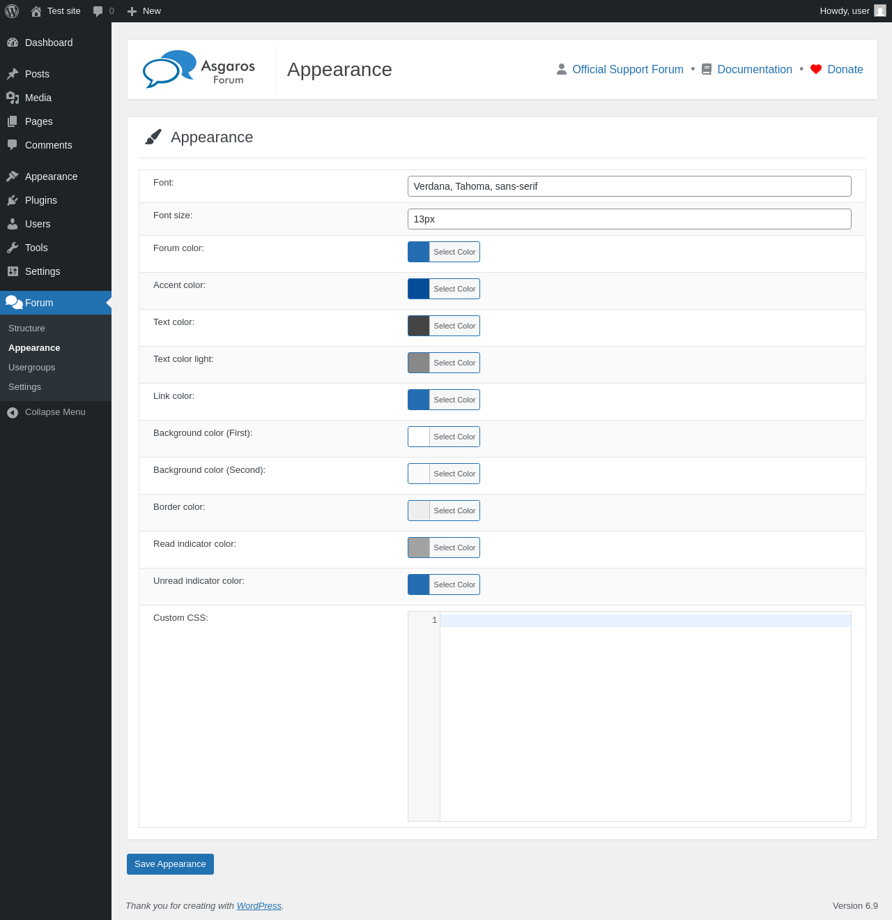
Task: Click the Accent color dark blue swatch
Action: pyautogui.click(x=419, y=289)
